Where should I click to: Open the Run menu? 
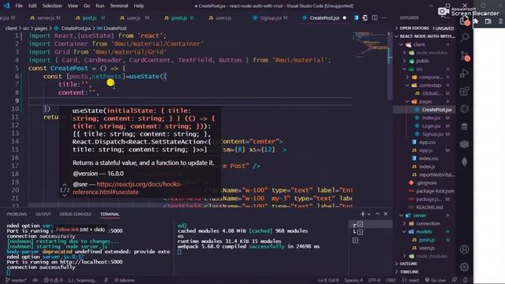coord(100,6)
